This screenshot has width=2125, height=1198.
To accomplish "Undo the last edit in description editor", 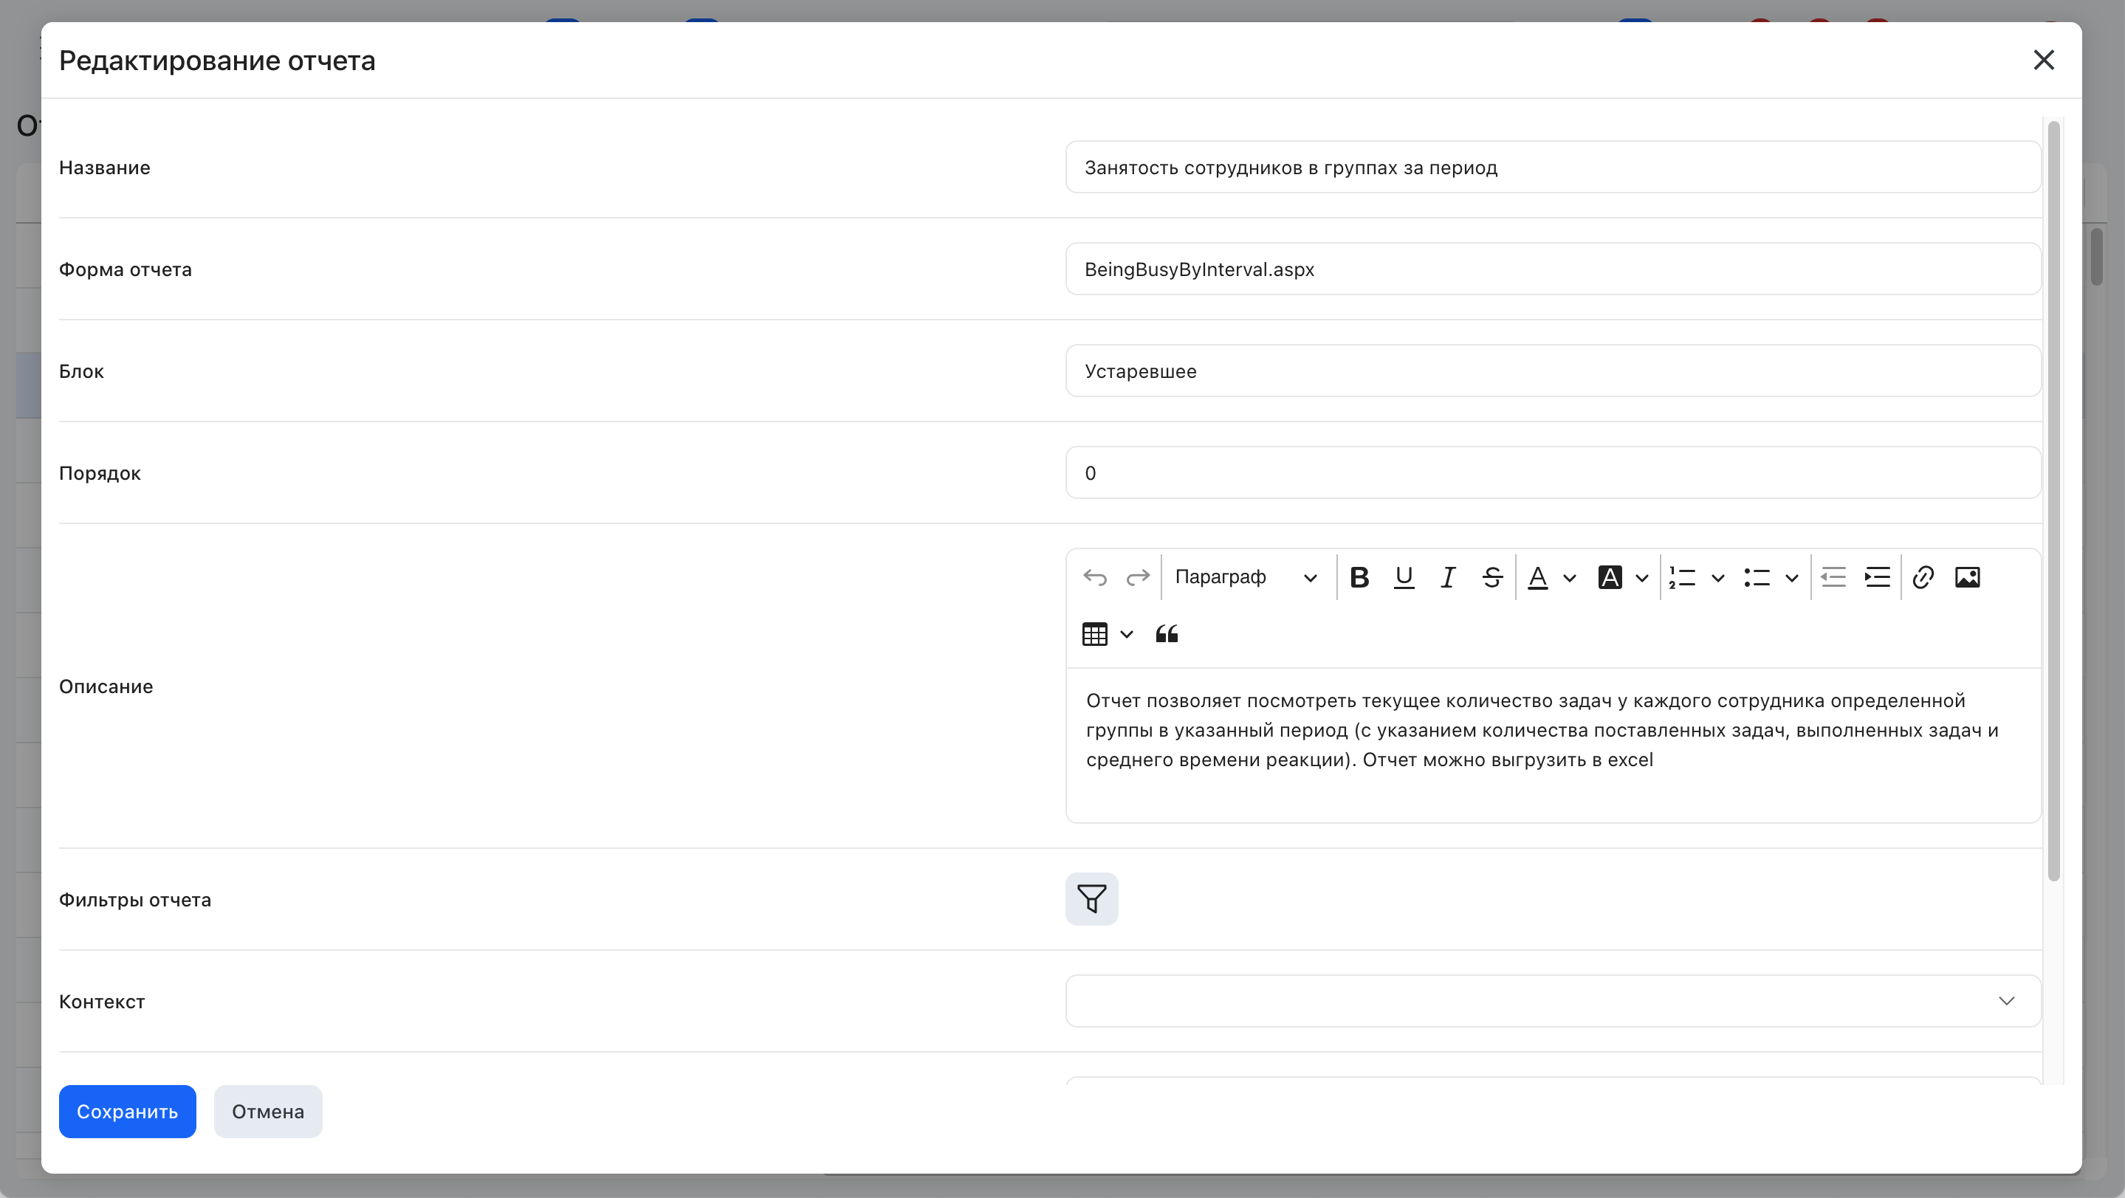I will click(1095, 577).
